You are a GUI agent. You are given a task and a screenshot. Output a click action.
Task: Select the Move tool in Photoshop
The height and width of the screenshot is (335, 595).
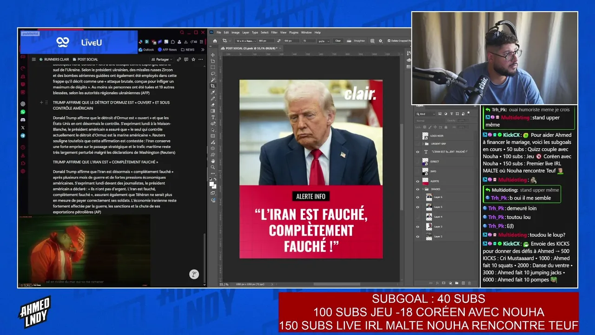click(x=213, y=55)
